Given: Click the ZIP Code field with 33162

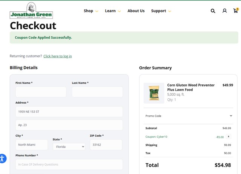Looking at the screenshot, I should (x=106, y=145).
